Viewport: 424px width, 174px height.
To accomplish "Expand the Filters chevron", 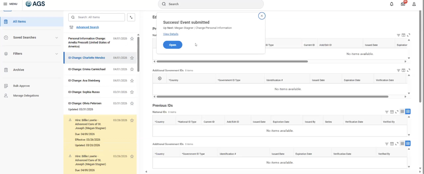I will (57, 54).
